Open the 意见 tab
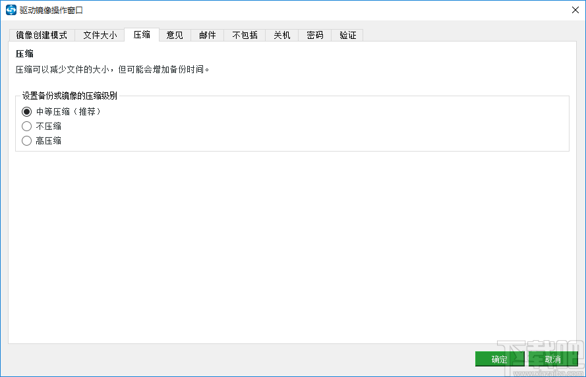The width and height of the screenshot is (586, 377). pos(175,35)
